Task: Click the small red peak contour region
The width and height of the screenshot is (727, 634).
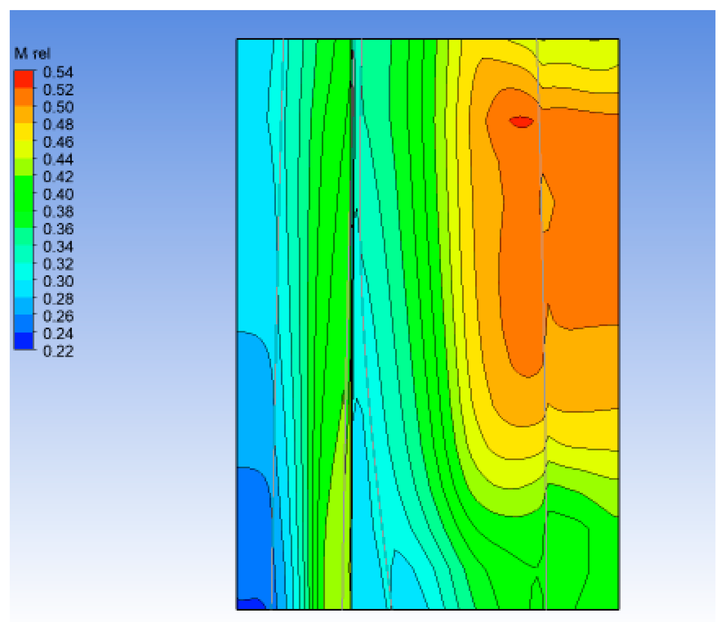Action: [521, 122]
